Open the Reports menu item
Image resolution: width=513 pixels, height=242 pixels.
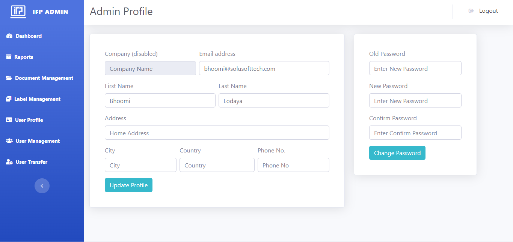[x=24, y=57]
